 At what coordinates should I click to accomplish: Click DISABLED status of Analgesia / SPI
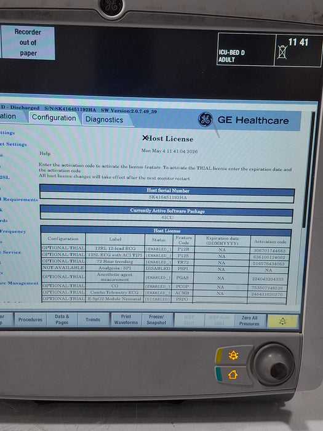tap(158, 268)
